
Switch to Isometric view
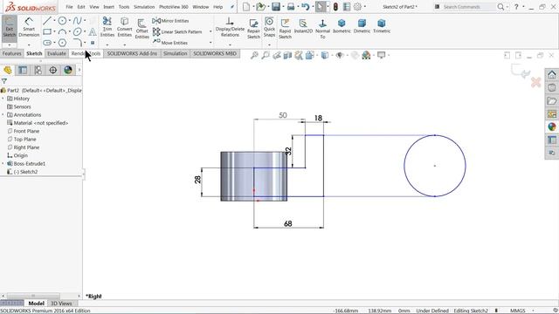coord(342,26)
